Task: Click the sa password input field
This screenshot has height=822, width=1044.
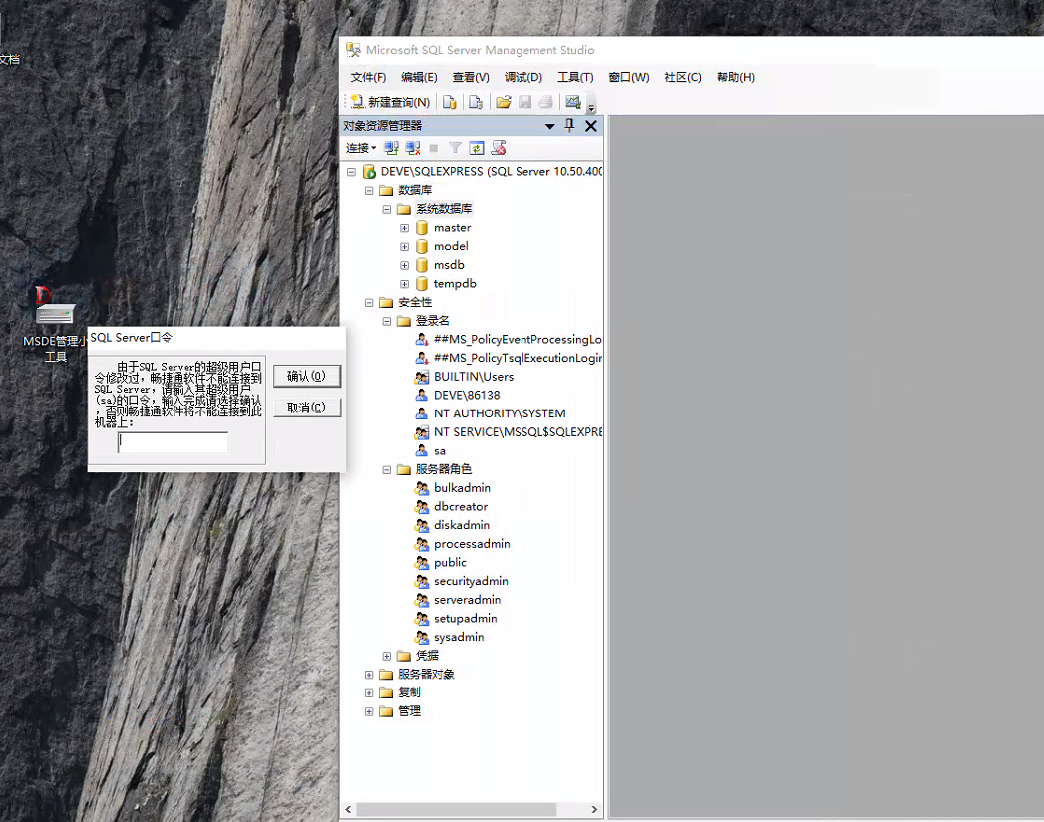Action: pyautogui.click(x=174, y=442)
